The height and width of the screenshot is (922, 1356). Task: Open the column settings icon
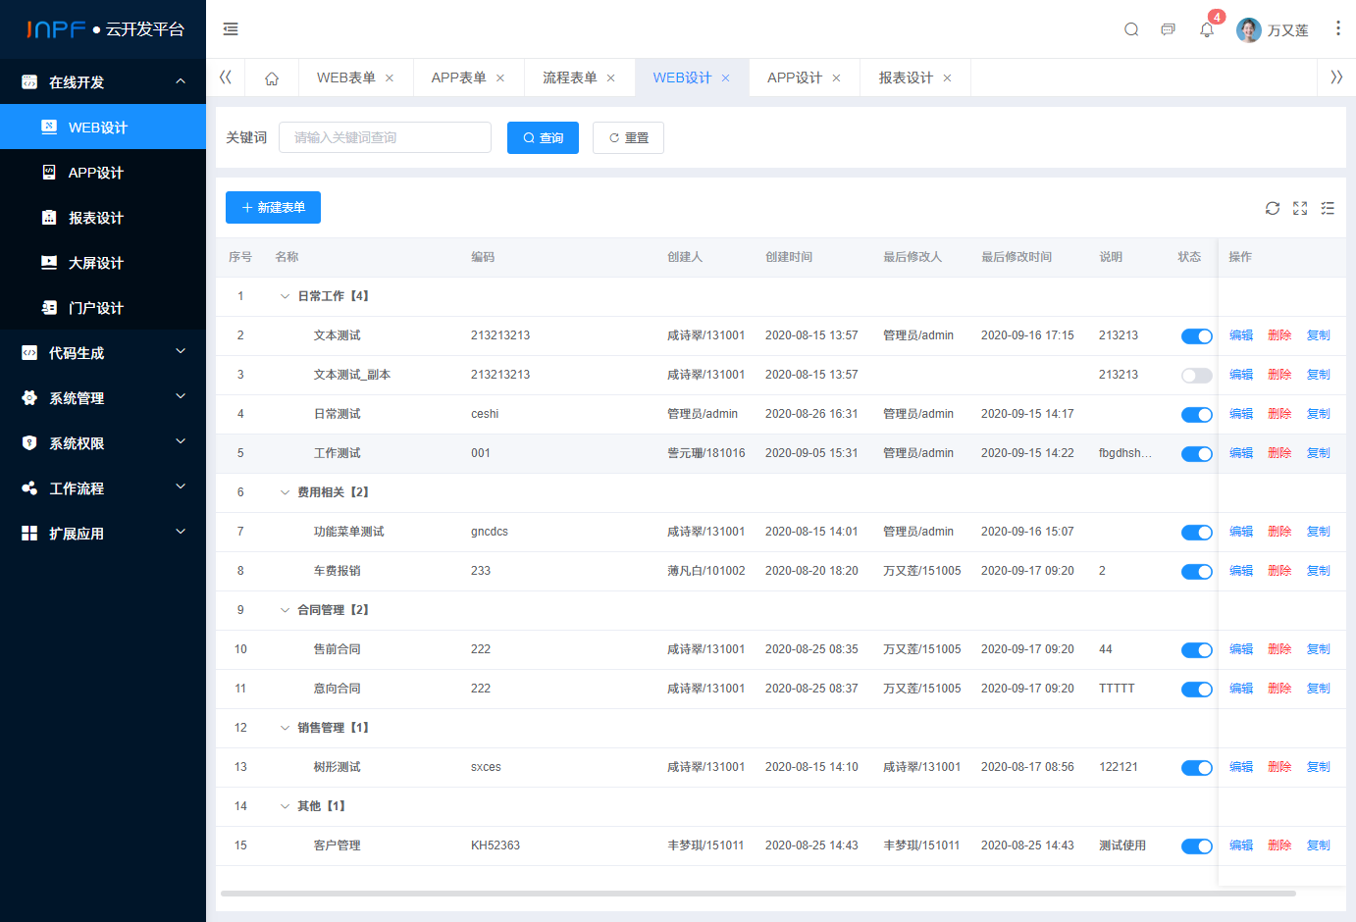(1329, 208)
